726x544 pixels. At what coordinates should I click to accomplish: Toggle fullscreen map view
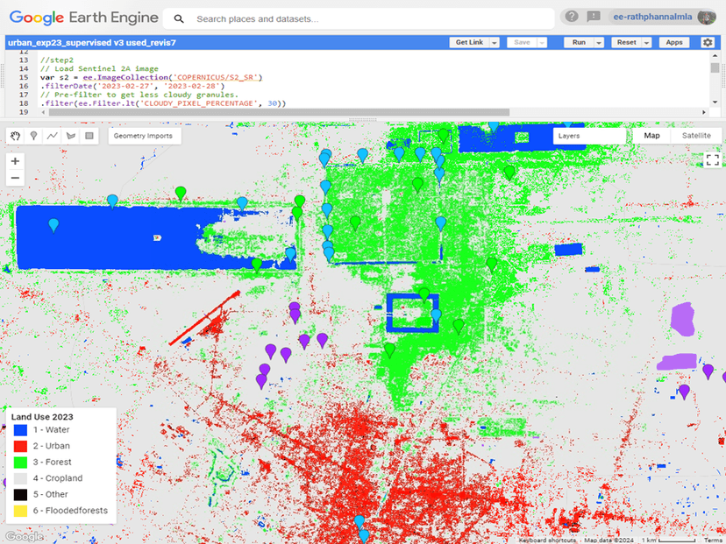click(x=712, y=159)
